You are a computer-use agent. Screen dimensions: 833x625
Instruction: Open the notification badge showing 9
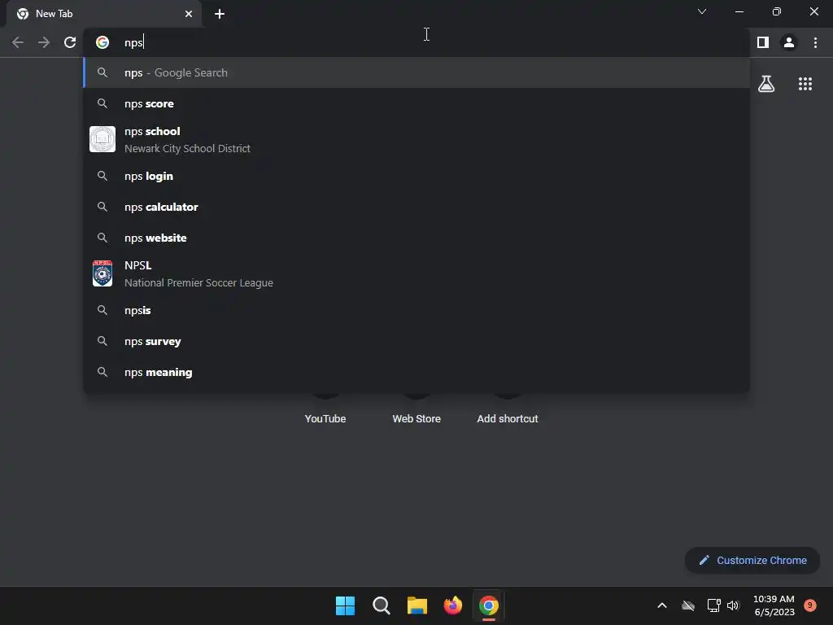click(809, 605)
